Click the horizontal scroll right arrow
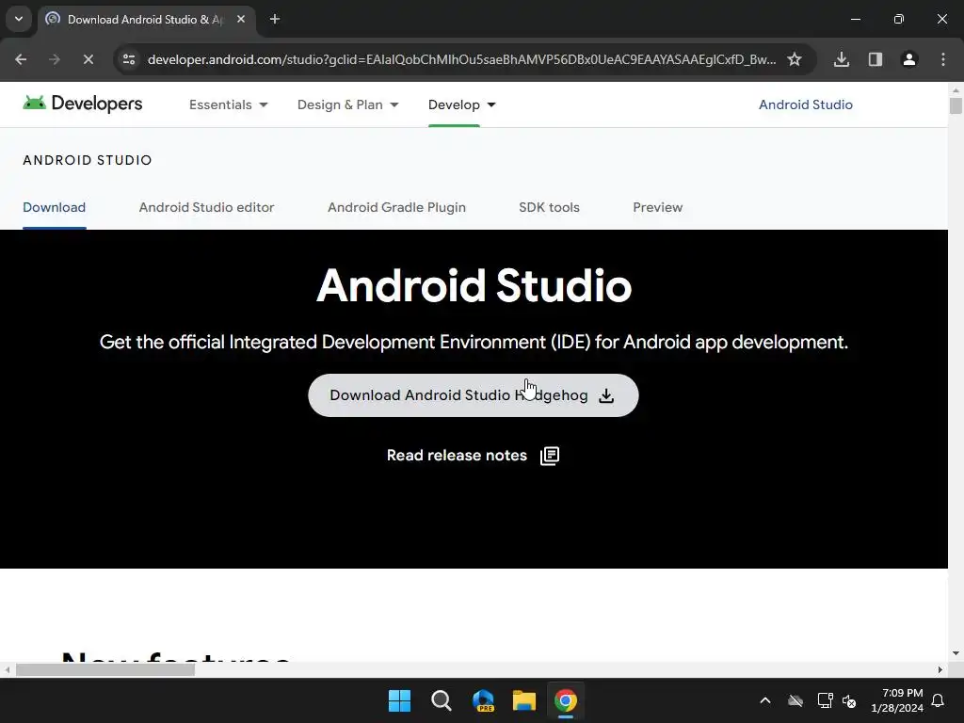The image size is (964, 723). (940, 669)
